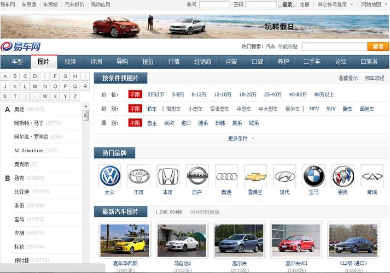Click the Toyota brand logo

pos(139,176)
